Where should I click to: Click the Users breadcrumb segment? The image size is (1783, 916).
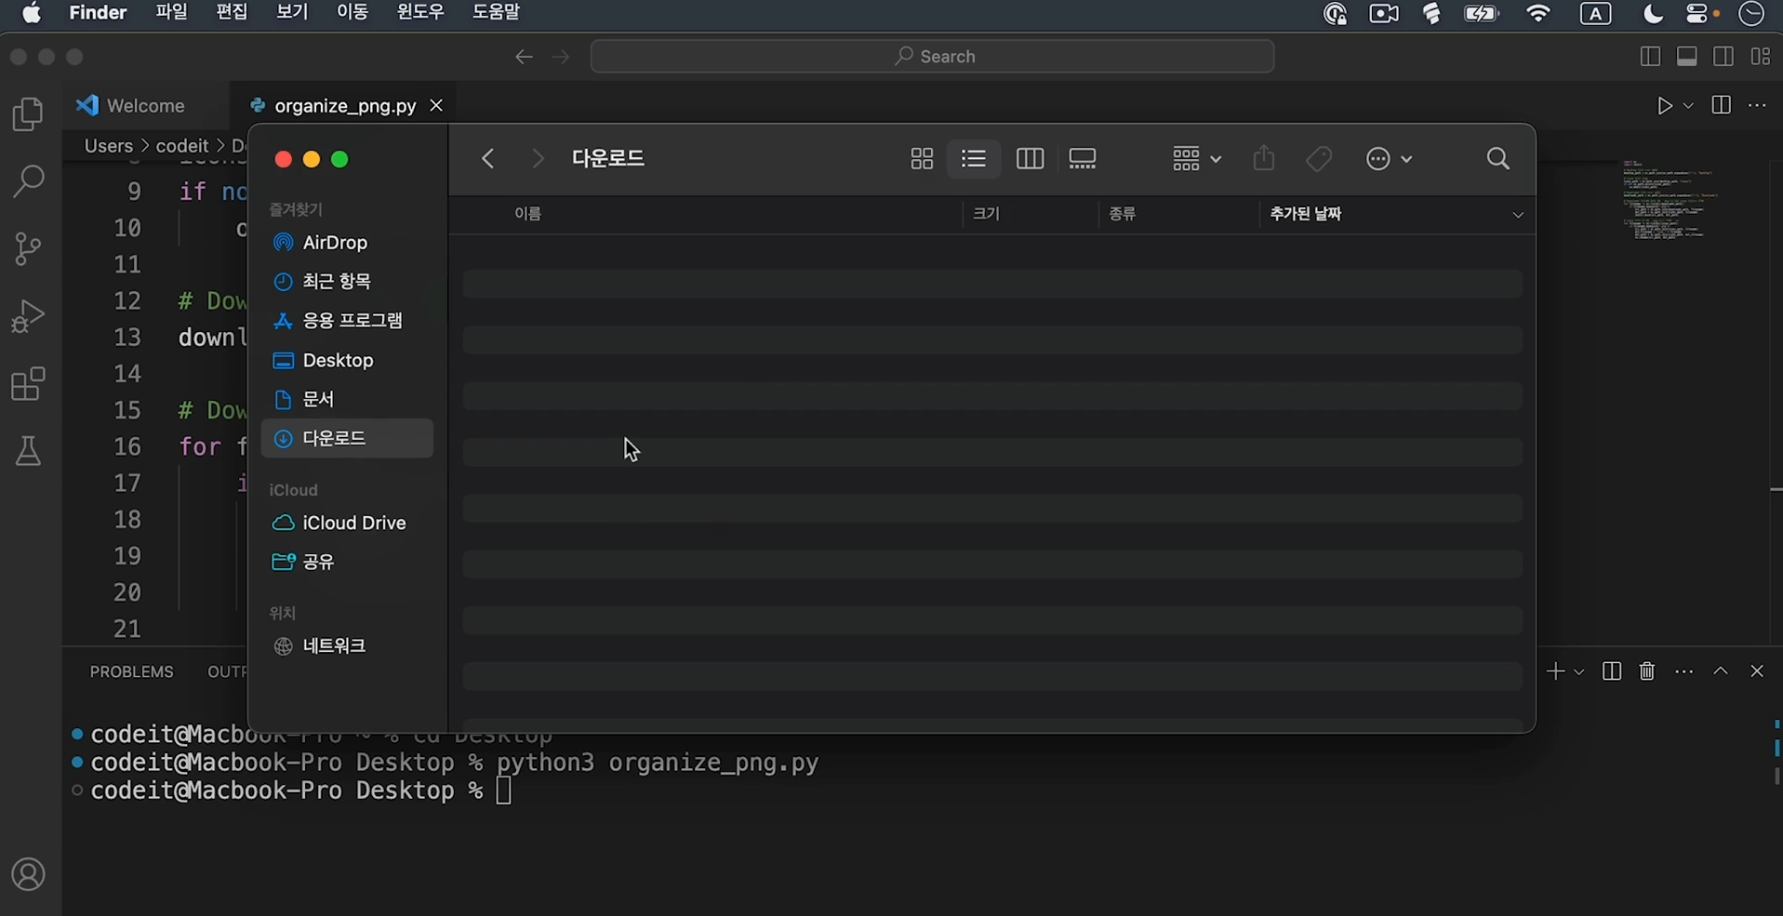click(x=109, y=146)
